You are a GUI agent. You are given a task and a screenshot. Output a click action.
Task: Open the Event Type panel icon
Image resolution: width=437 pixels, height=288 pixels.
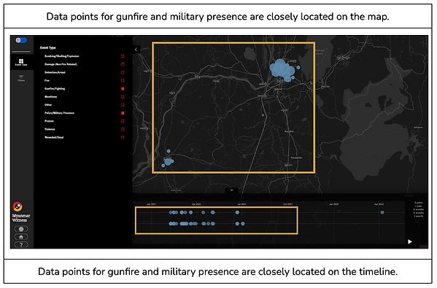(x=21, y=62)
